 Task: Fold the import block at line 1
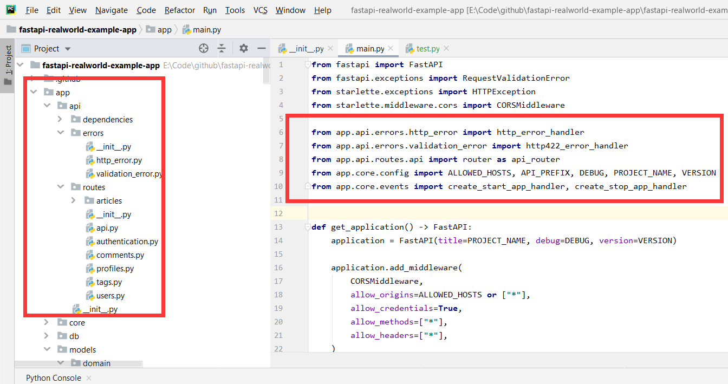(x=308, y=65)
